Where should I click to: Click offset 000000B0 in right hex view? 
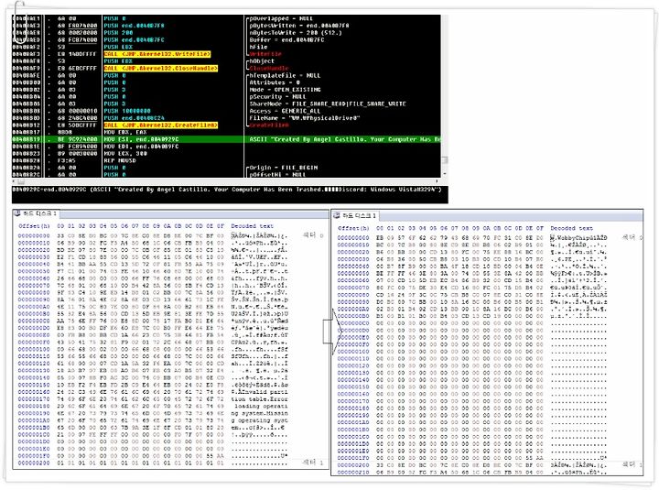(353, 316)
